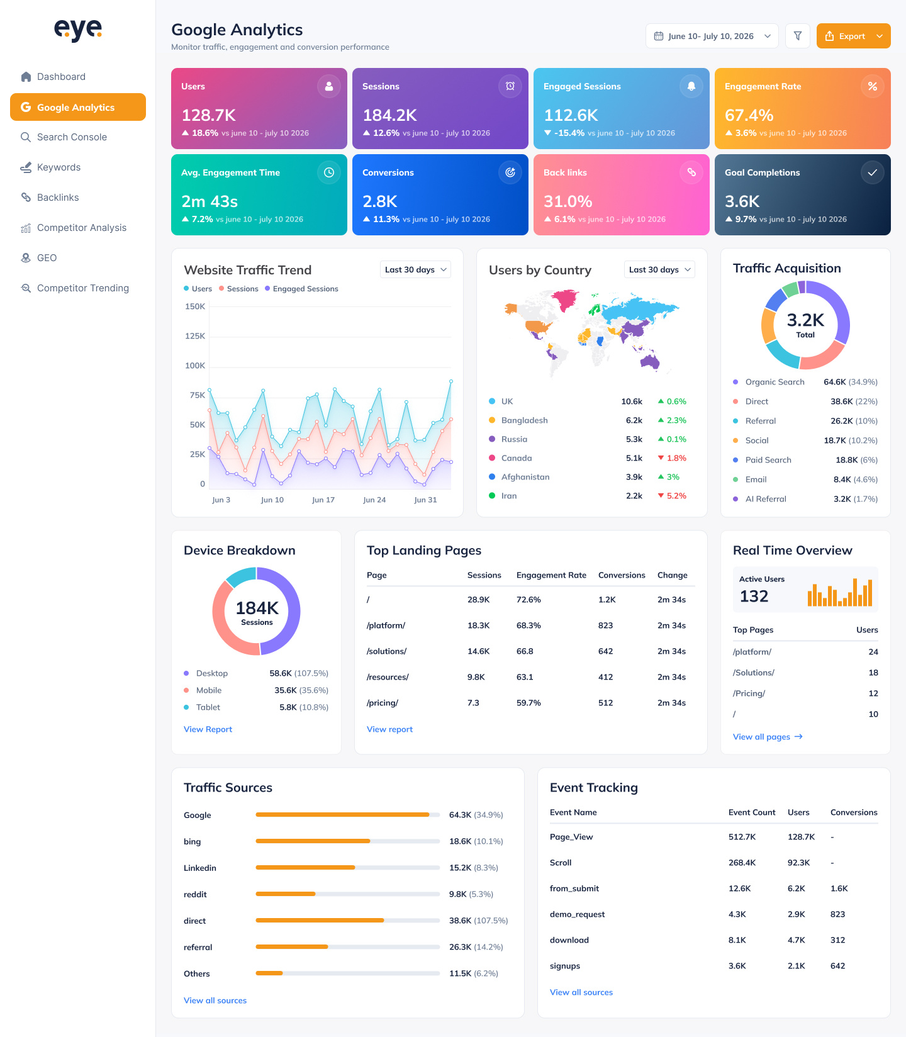Click the world map in Users by Country
Image resolution: width=906 pixels, height=1037 pixels.
click(x=591, y=332)
